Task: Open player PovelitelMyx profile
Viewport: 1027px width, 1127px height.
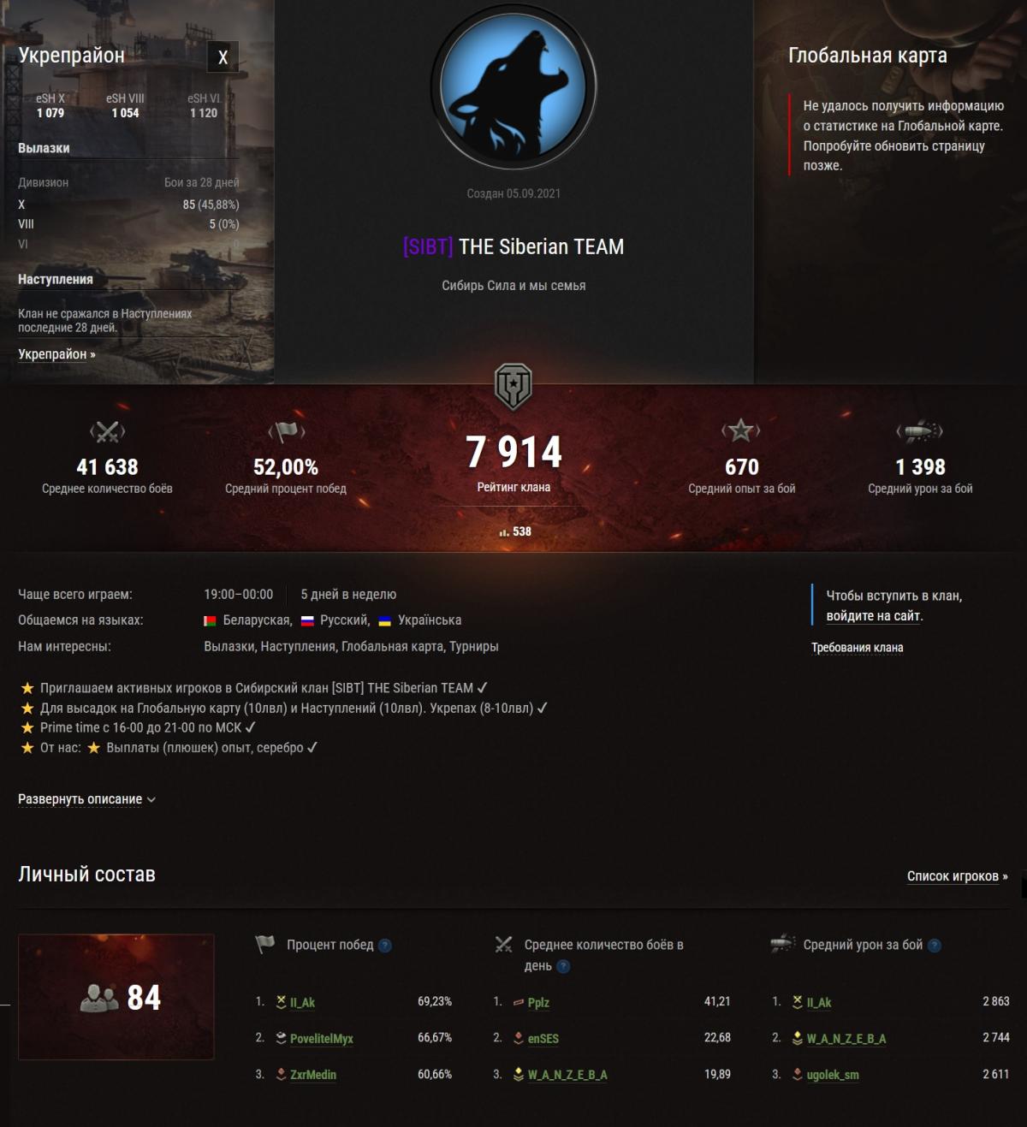Action: tap(321, 1038)
